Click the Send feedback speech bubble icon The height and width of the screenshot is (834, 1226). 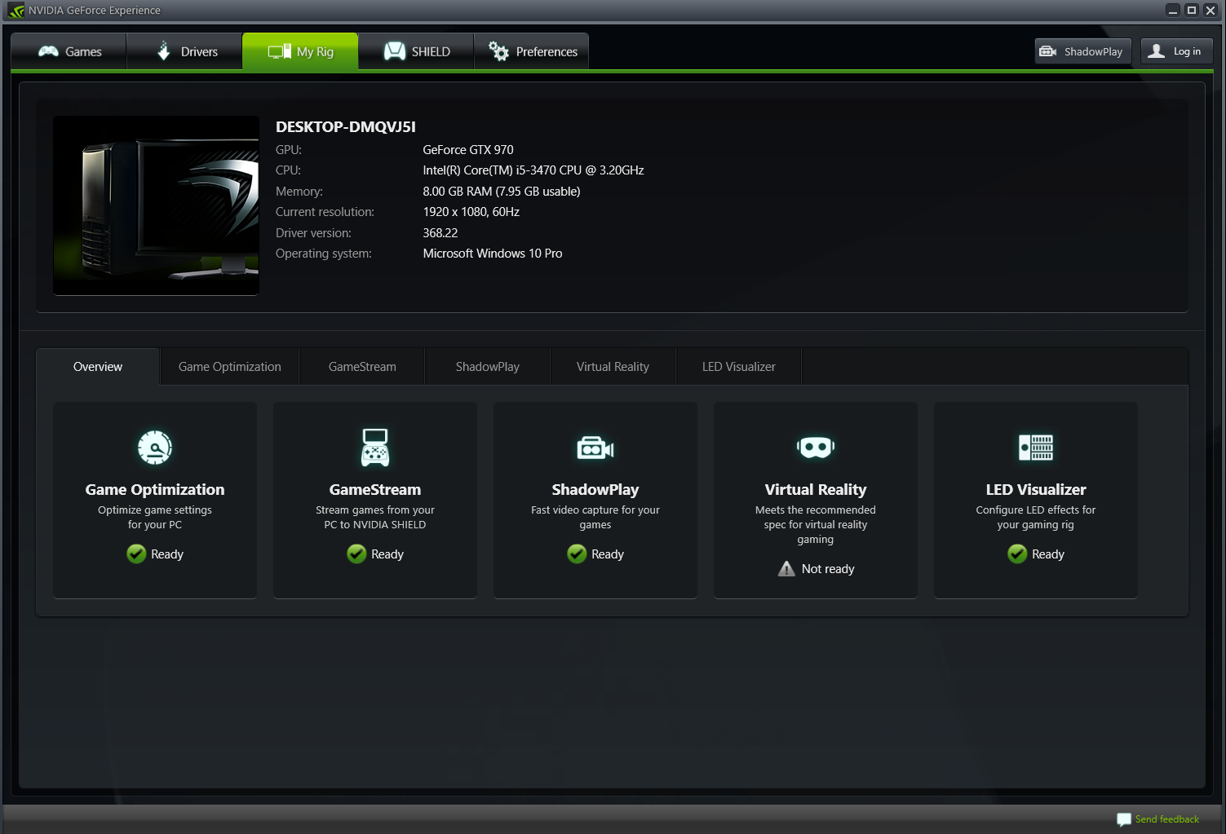1124,819
